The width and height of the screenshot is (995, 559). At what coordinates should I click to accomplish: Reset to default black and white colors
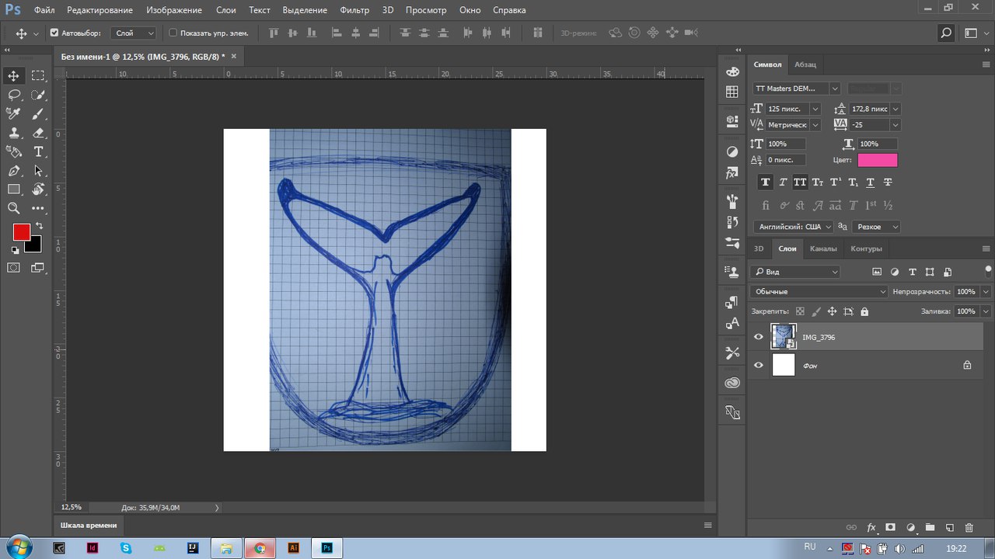14,250
